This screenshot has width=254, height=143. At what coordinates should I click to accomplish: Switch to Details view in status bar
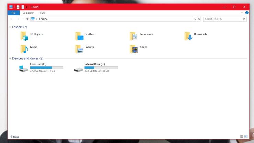coord(241,137)
